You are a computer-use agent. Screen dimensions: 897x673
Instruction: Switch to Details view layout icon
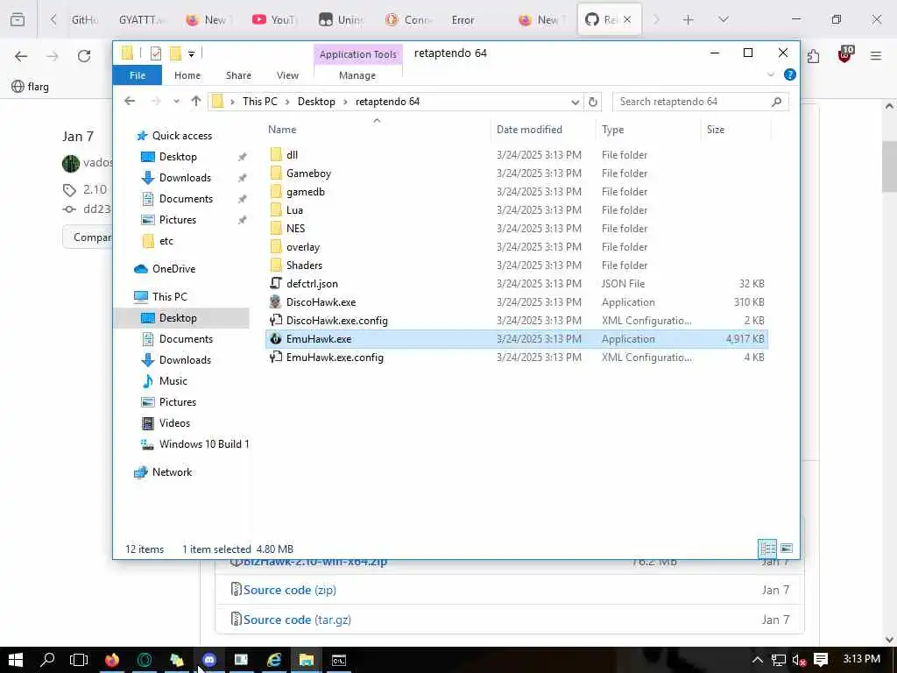click(x=767, y=549)
